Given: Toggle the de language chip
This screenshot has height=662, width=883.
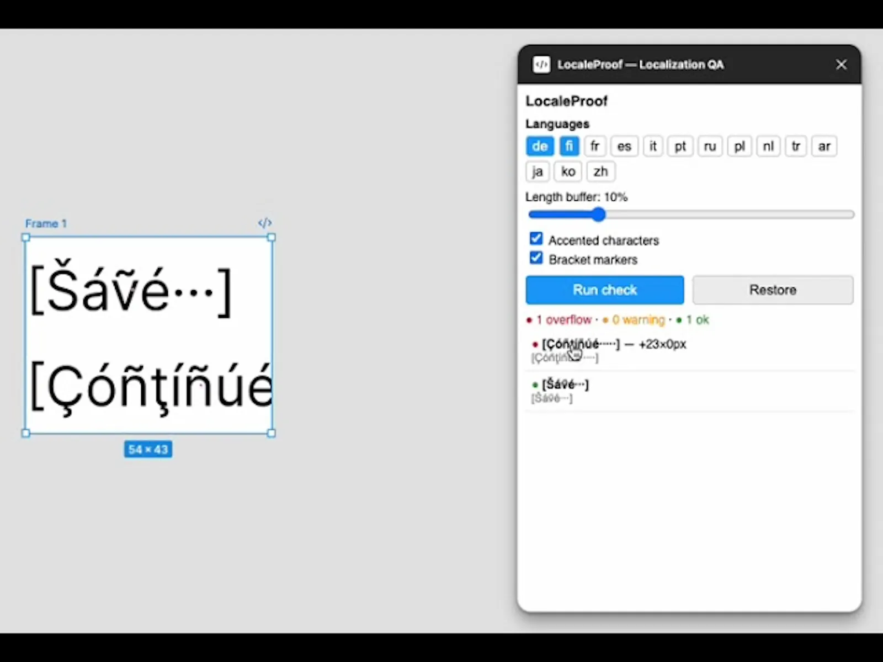Looking at the screenshot, I should click(540, 146).
